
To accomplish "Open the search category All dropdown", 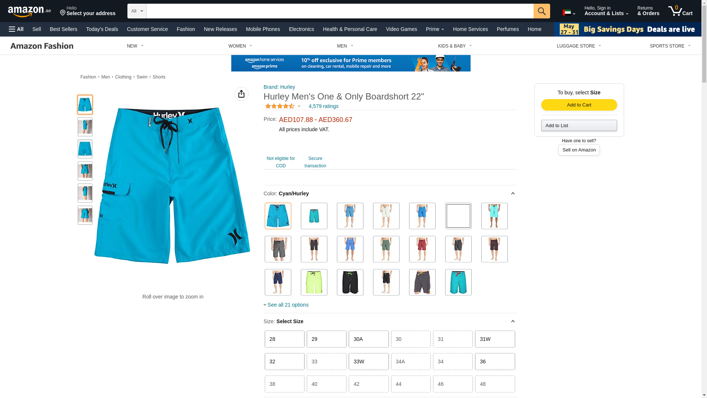I will tap(137, 11).
